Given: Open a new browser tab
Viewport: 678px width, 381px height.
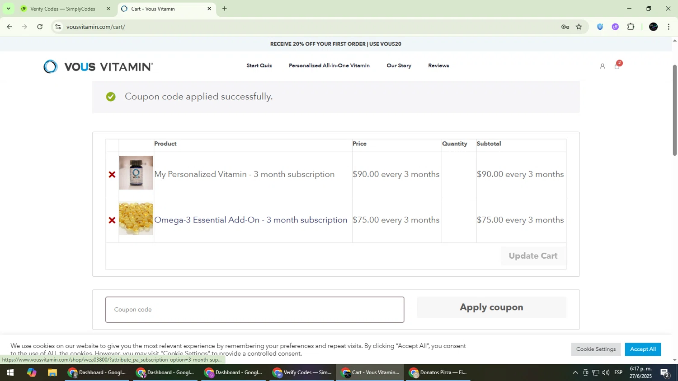Looking at the screenshot, I should point(225,9).
